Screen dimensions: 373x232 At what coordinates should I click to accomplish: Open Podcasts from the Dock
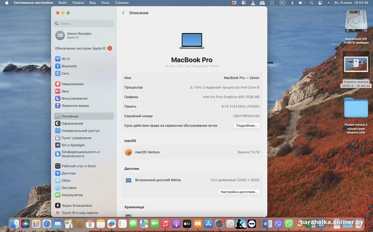coord(176,224)
